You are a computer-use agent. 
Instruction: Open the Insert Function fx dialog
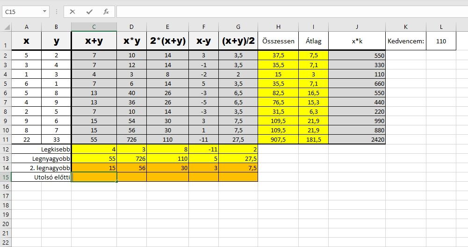tap(106, 12)
